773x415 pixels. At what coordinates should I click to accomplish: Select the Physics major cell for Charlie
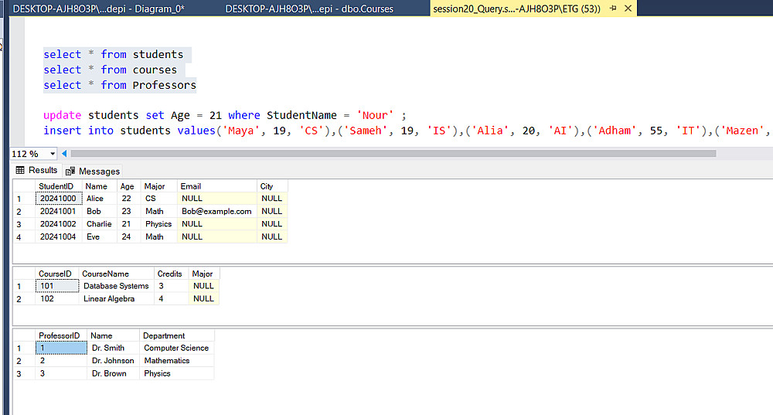tap(158, 224)
